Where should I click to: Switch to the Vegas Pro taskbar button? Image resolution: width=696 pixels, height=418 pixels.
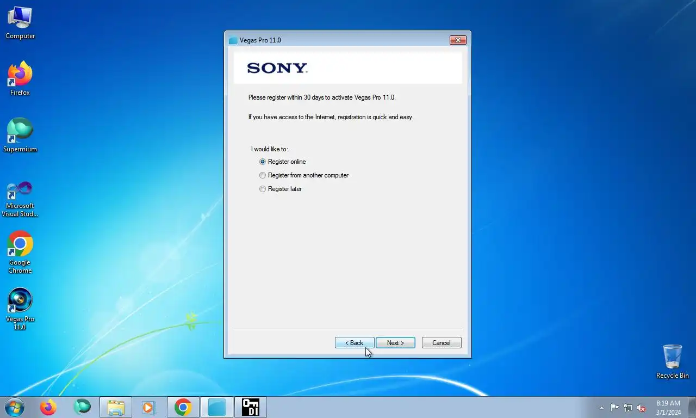click(216, 407)
